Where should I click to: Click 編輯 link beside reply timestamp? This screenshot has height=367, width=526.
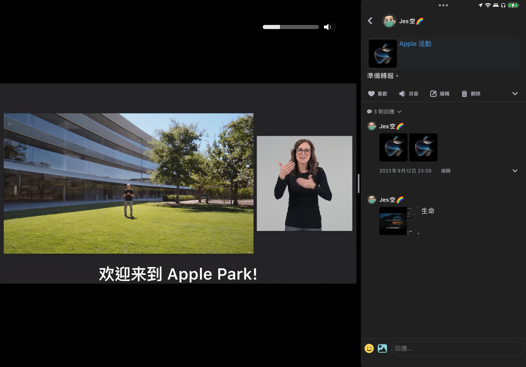tap(446, 171)
